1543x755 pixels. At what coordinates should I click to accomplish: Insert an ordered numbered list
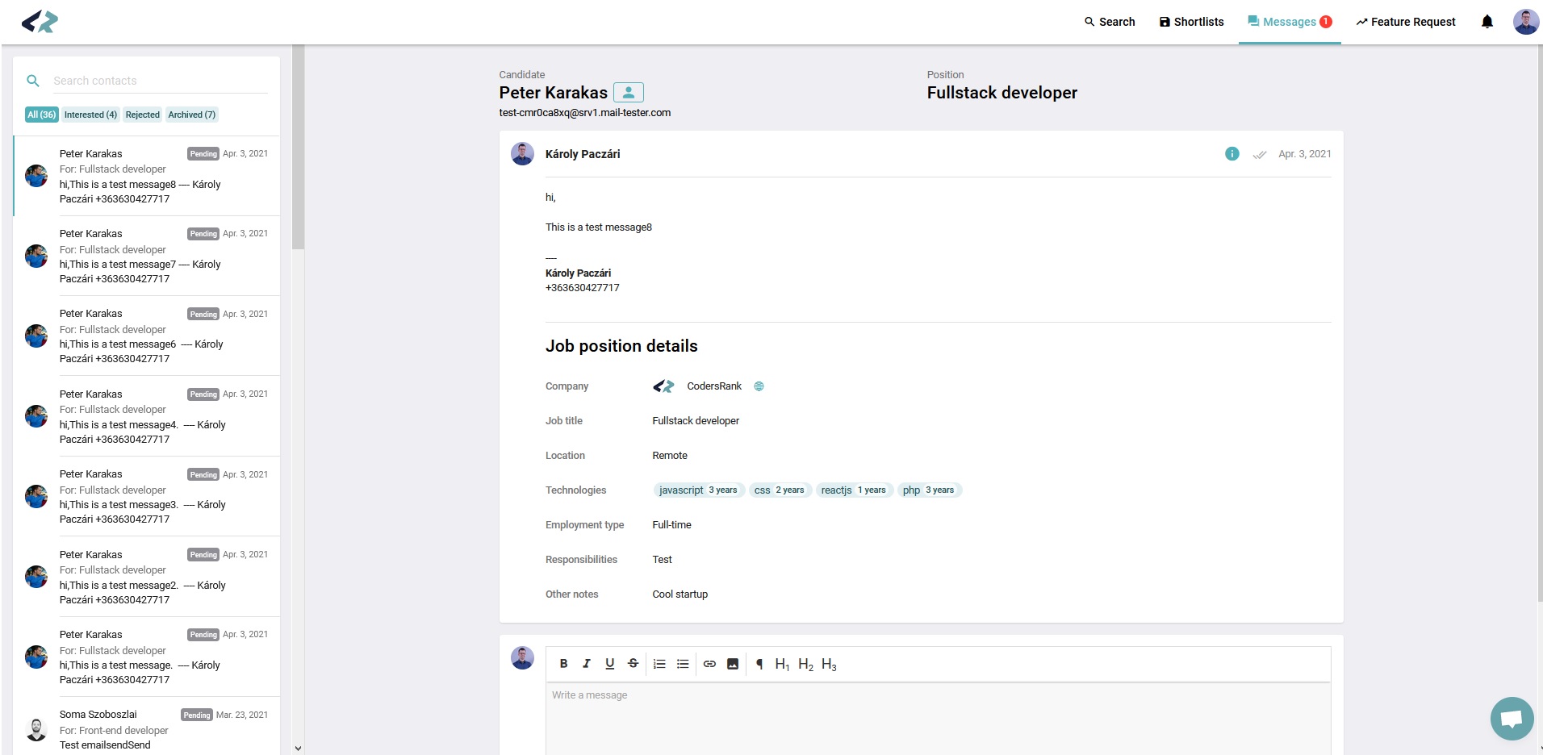click(659, 664)
